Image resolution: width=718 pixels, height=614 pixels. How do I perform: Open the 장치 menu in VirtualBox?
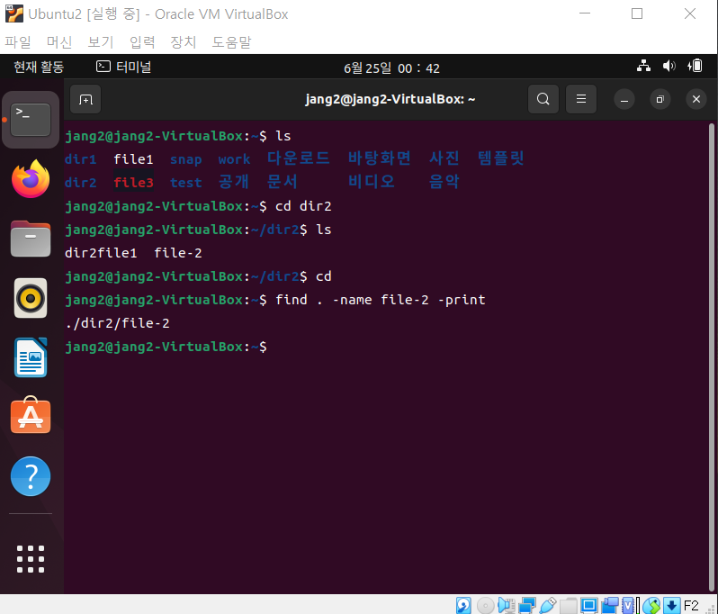click(x=184, y=42)
